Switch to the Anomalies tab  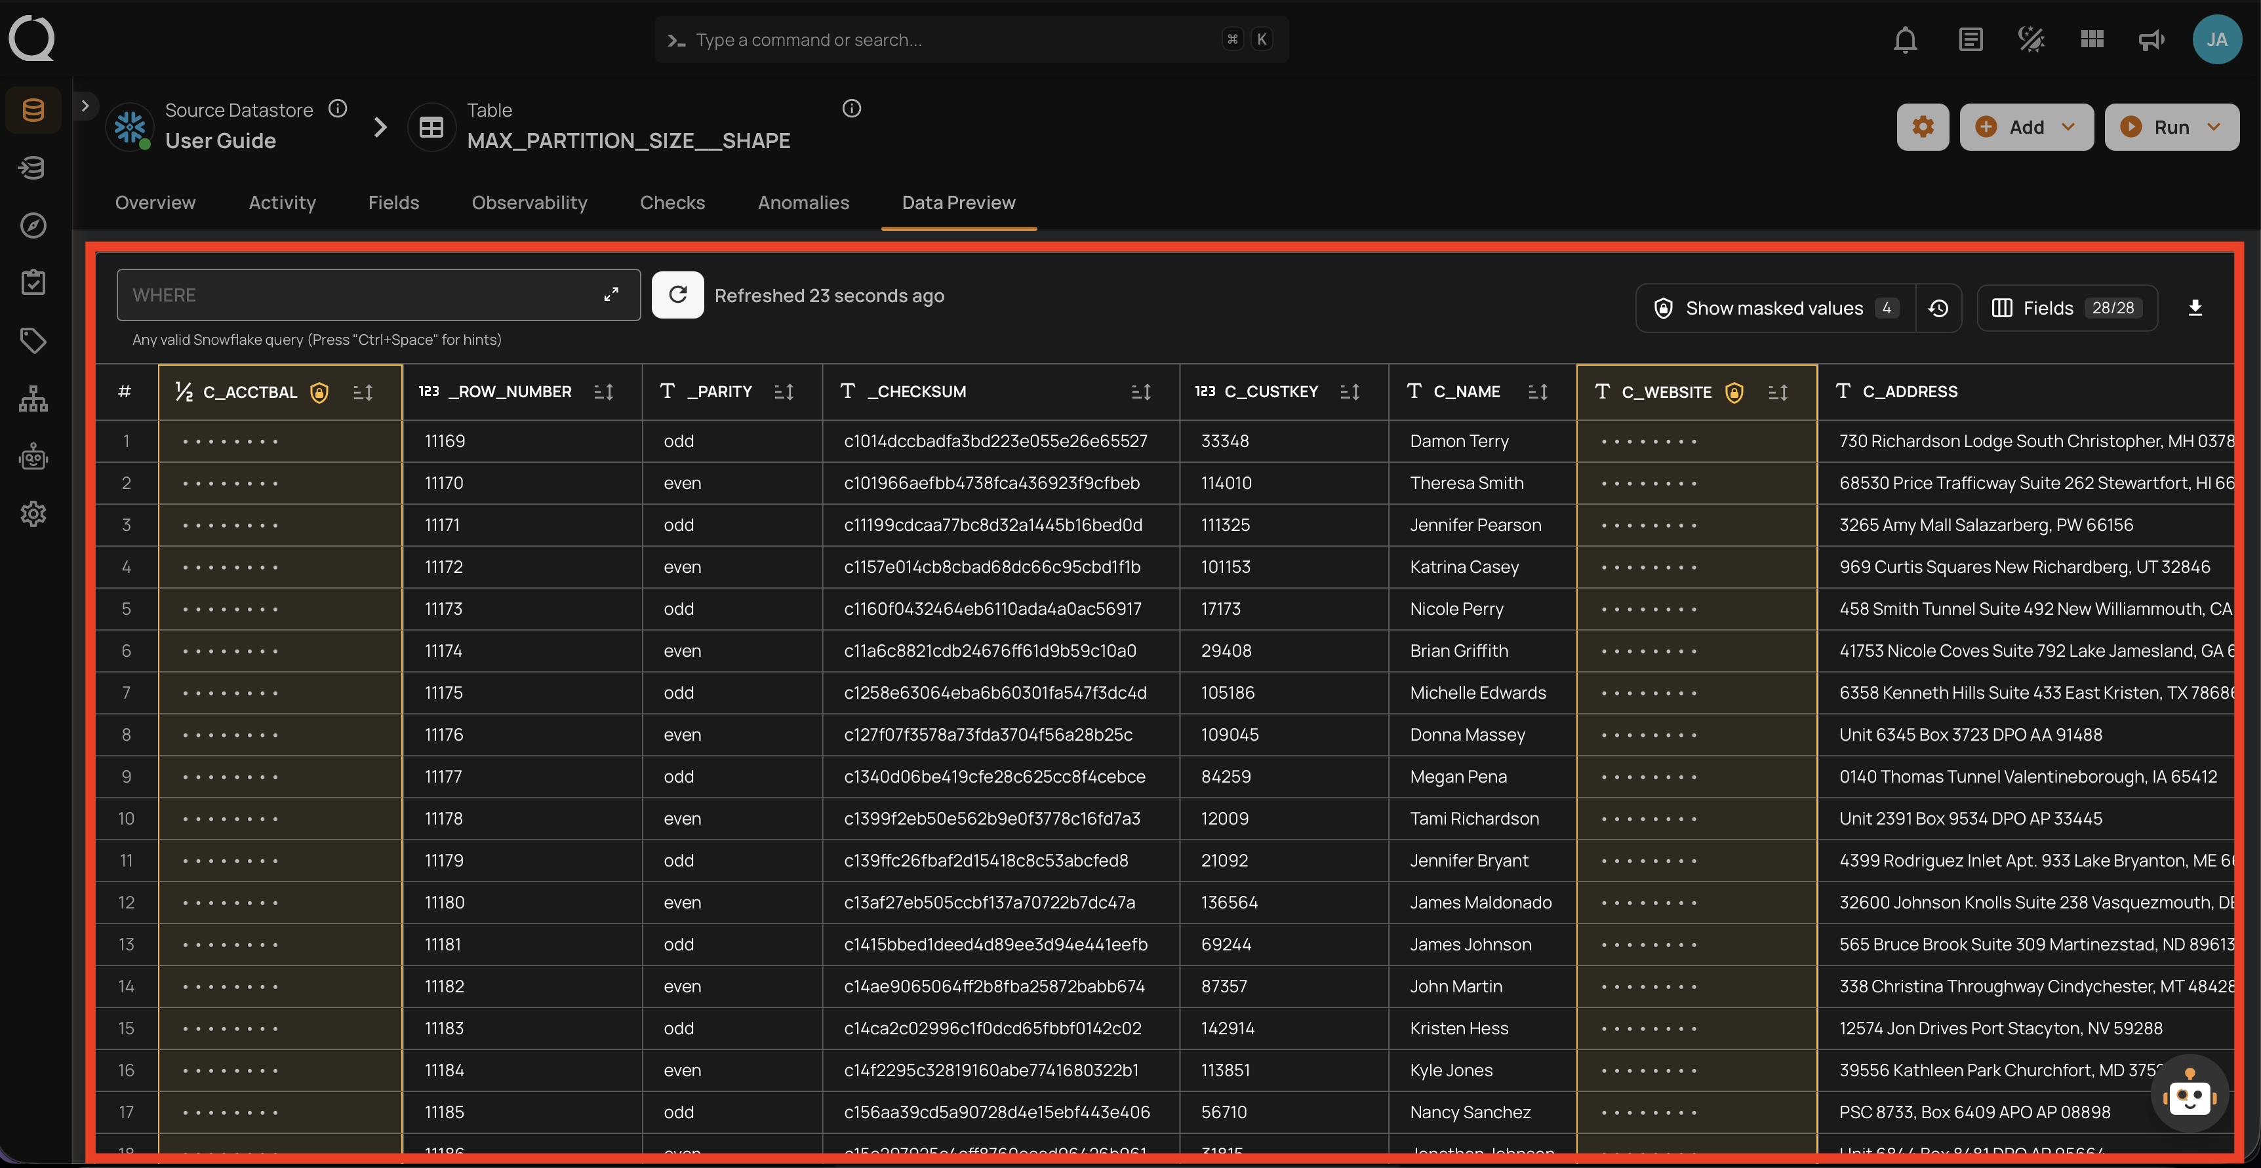(x=803, y=203)
